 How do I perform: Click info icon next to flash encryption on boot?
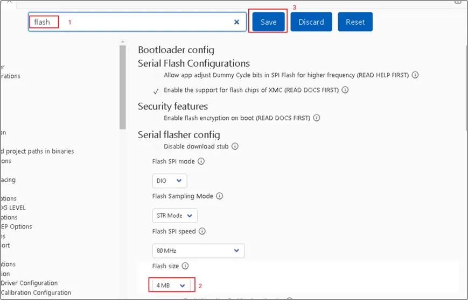(x=317, y=118)
